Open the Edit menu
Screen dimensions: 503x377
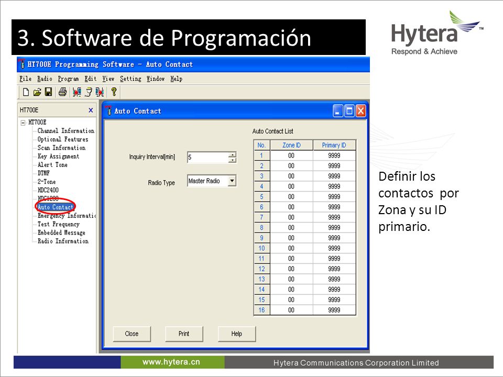[91, 79]
